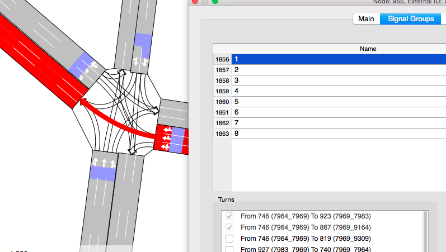Enable turn From 927 To 740
446x252 pixels.
click(x=229, y=249)
